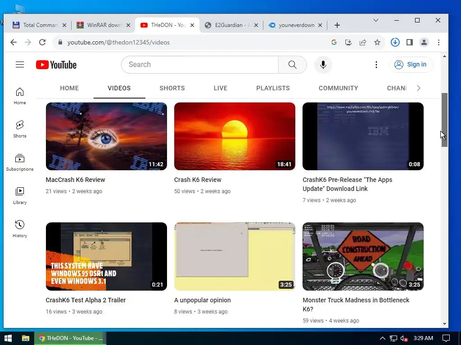Open MacCrash K6 Review thumbnail

click(x=106, y=136)
